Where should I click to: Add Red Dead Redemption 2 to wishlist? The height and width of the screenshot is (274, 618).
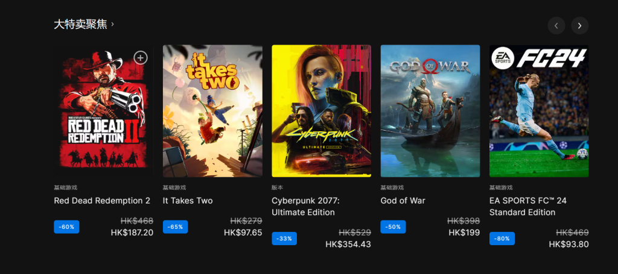click(140, 58)
